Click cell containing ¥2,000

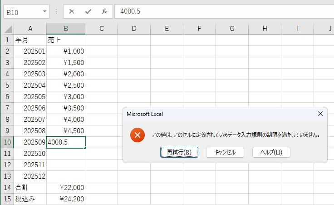66,74
